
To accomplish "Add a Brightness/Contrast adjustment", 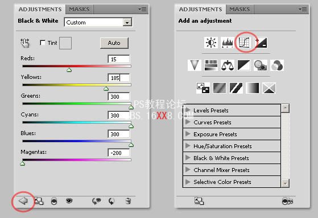I will click(x=211, y=43).
